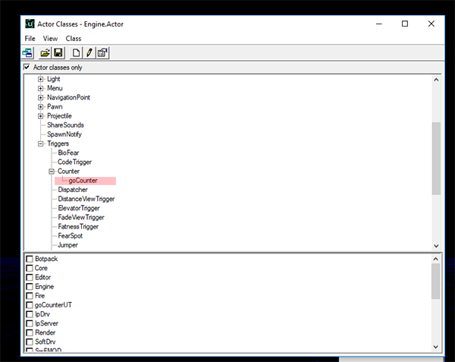
Task: Click the open package folder icon
Action: tap(45, 53)
